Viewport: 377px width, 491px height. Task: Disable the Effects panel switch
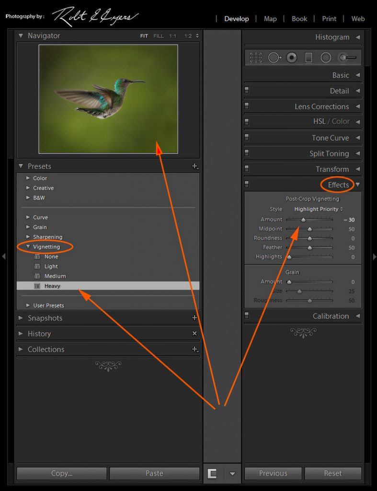[247, 184]
